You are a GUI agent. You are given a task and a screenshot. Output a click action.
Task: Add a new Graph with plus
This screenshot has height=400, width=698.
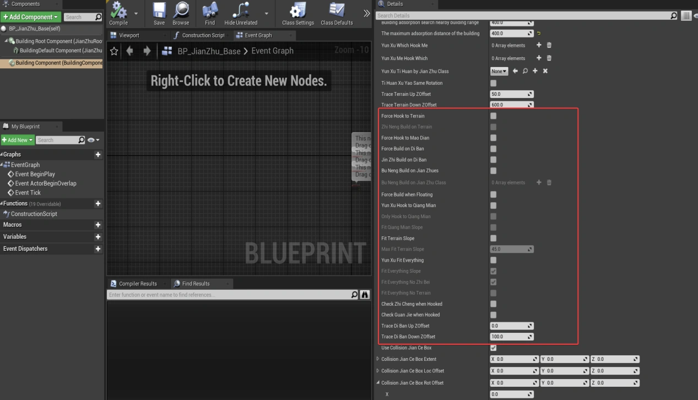98,155
